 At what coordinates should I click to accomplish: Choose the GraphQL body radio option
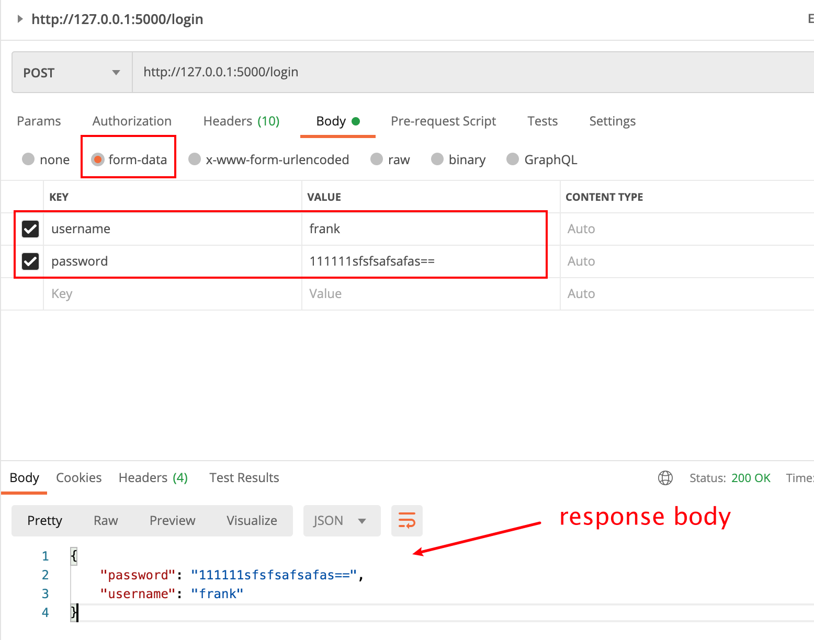[x=513, y=159]
